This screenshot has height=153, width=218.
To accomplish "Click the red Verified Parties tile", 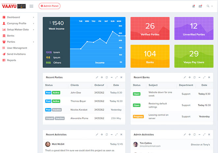I will point(150,29).
